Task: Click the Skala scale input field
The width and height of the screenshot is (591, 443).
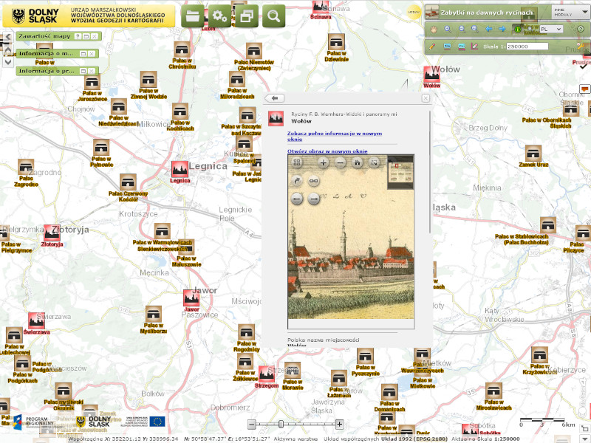Action: pos(527,47)
